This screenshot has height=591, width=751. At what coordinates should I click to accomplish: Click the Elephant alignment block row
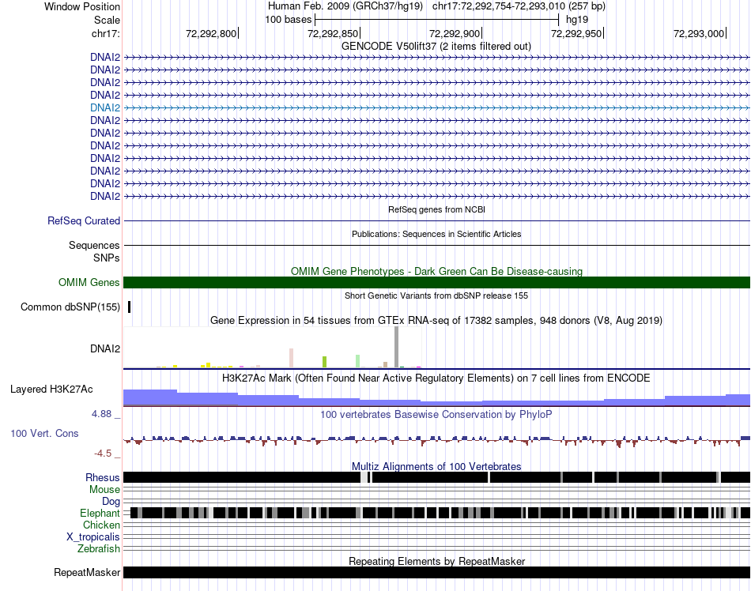pyautogui.click(x=440, y=513)
